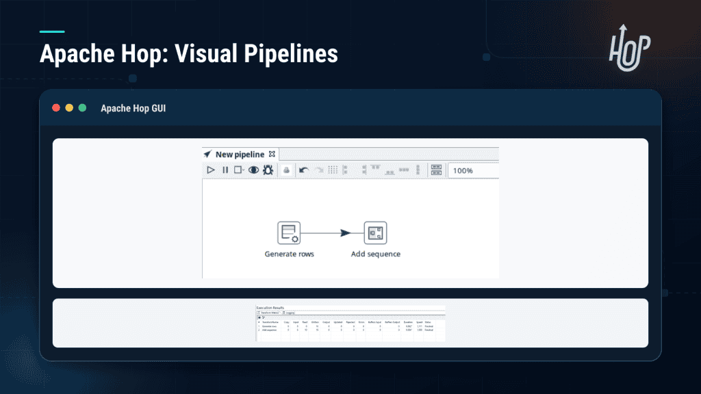701x394 pixels.
Task: Snap transforms to grid using dotted-grid icon
Action: (333, 170)
